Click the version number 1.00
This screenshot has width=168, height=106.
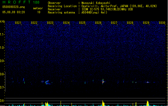tap(36, 2)
